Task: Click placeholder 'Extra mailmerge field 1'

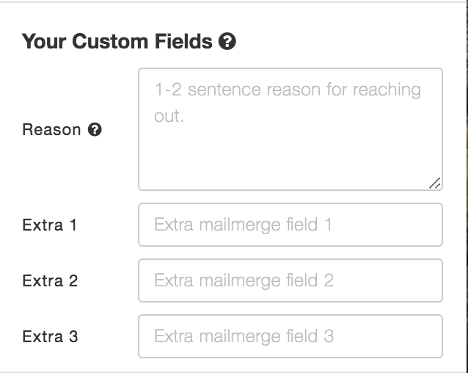Action: [x=243, y=225]
